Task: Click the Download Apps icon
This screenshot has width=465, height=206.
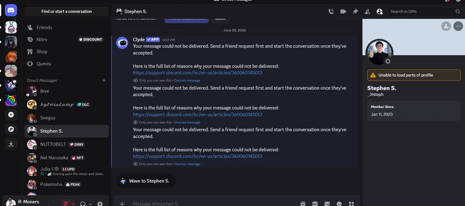Action: coord(11,144)
